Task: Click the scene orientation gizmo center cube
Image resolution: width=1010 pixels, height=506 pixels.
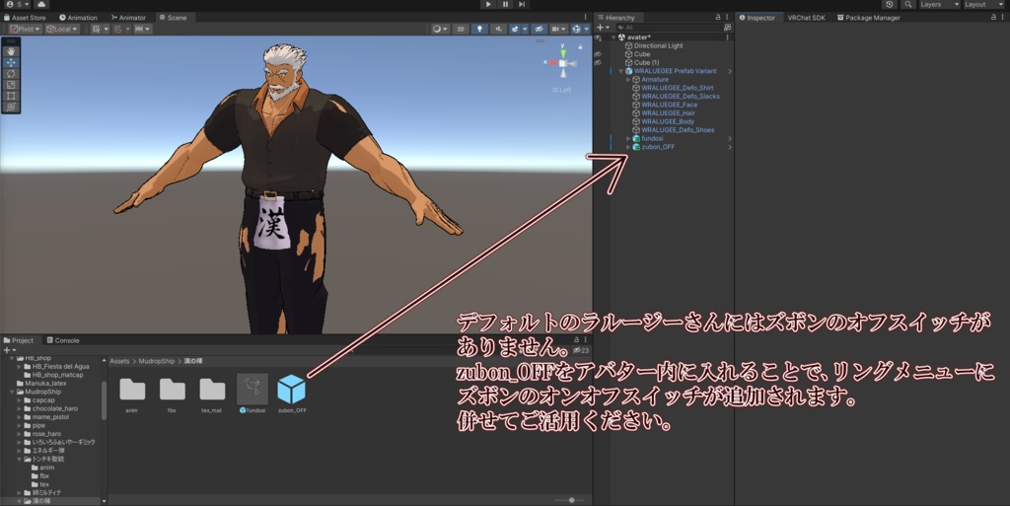Action: pos(562,63)
